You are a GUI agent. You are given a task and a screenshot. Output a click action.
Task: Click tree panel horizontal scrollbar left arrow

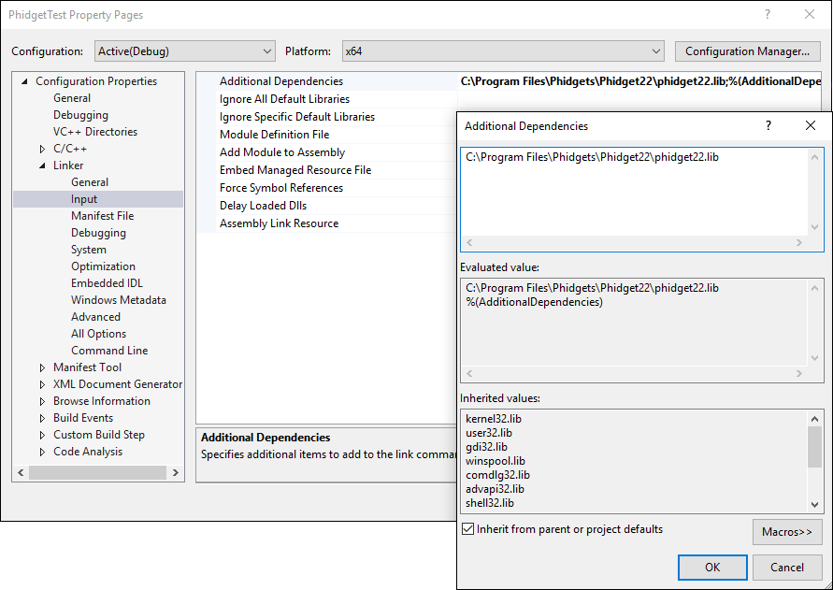coord(21,472)
